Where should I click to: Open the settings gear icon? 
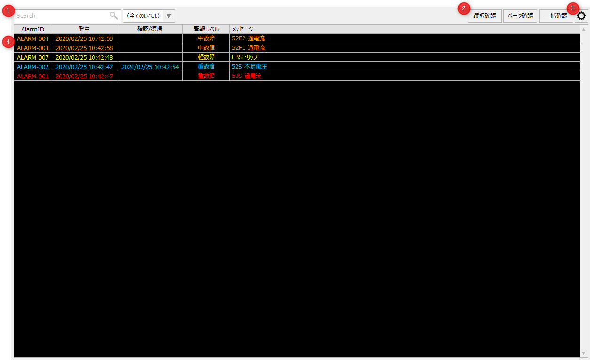click(582, 16)
